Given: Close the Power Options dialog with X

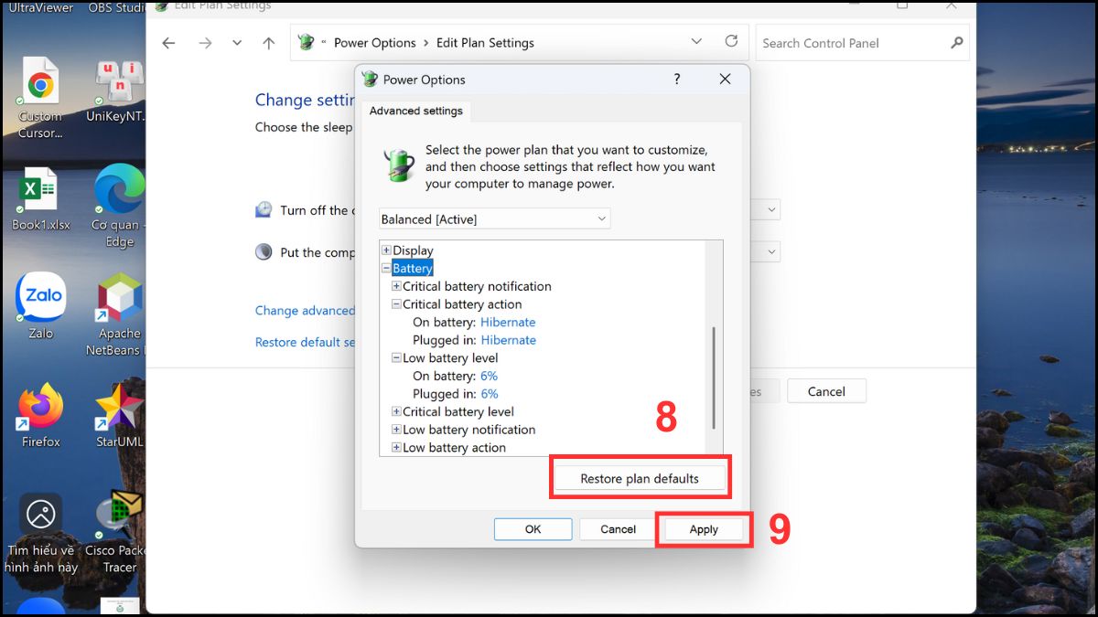Looking at the screenshot, I should (725, 80).
